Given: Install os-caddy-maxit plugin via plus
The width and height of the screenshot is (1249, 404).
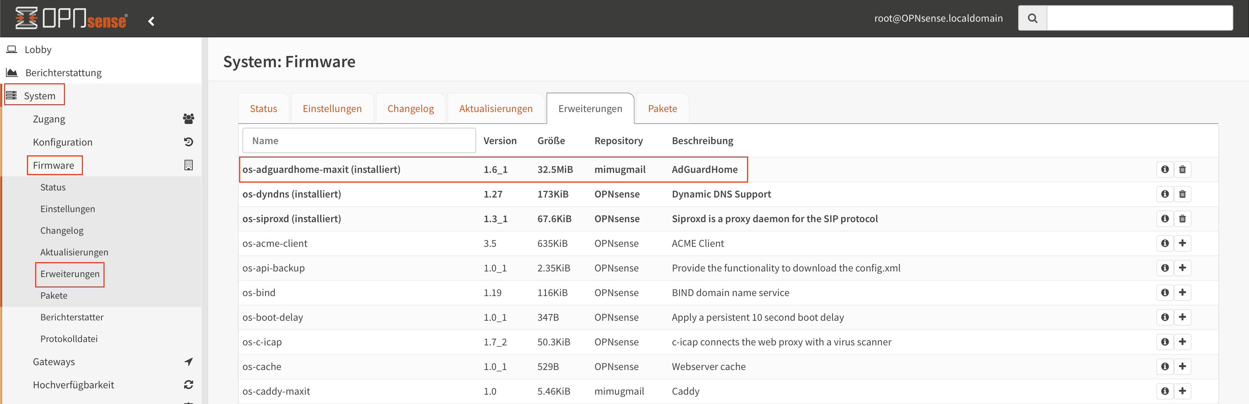Looking at the screenshot, I should point(1182,391).
